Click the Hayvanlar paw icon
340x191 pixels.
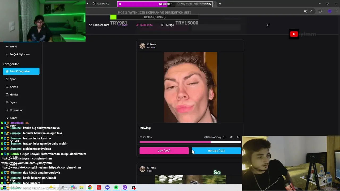(7, 110)
